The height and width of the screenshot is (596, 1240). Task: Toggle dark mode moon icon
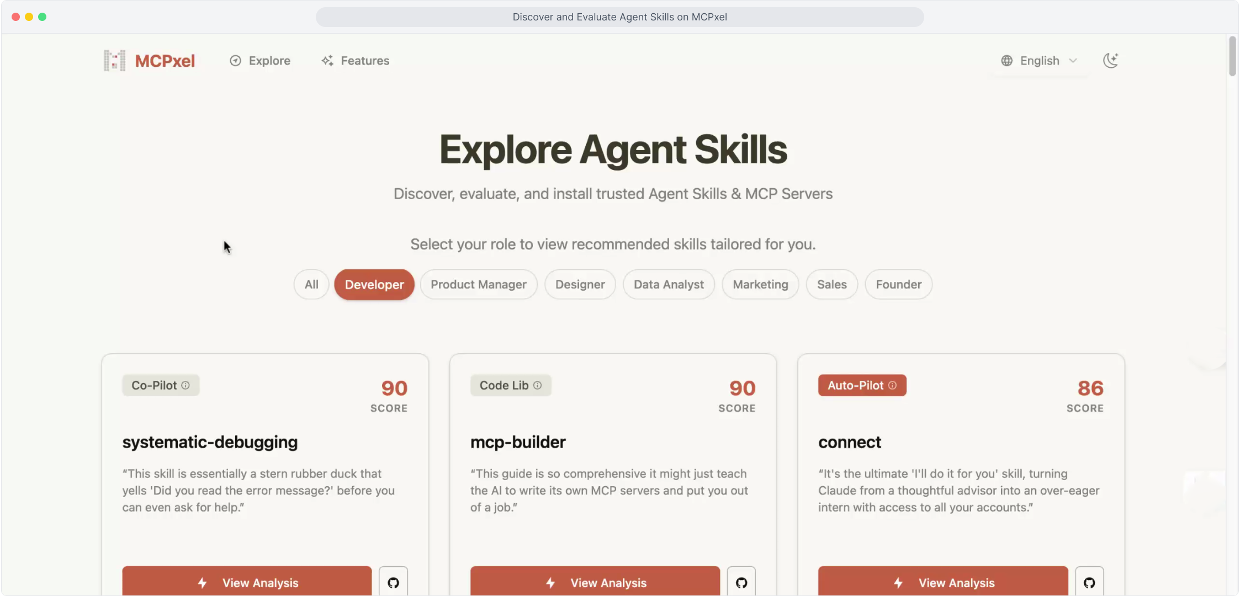[1110, 61]
